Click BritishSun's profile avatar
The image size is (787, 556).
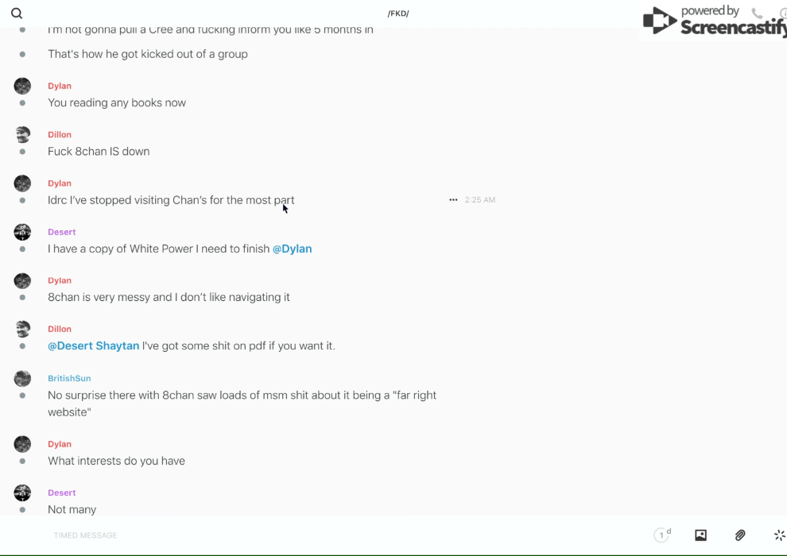pos(22,378)
